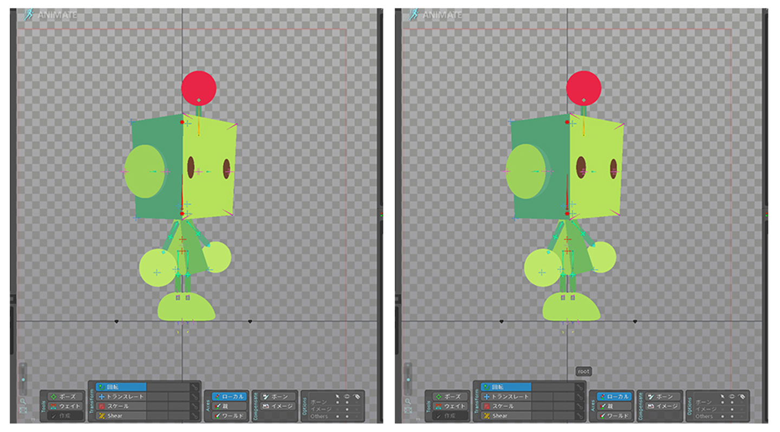Image resolution: width=780 pixels, height=432 pixels.
Task: Set axes to ローカル in the left screenshot
Action: click(x=229, y=397)
